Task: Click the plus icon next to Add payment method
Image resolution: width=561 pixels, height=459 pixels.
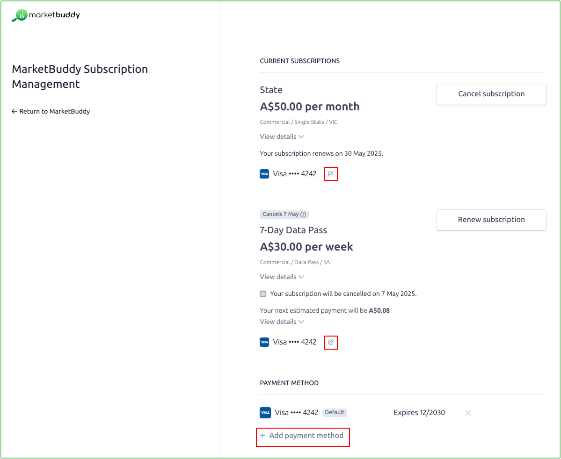Action: (x=263, y=435)
